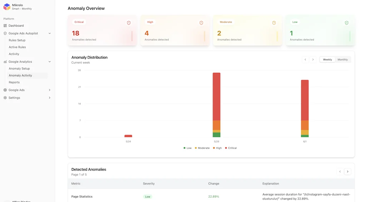Switch chart view to Weekly
This screenshot has height=202, width=366.
[327, 60]
